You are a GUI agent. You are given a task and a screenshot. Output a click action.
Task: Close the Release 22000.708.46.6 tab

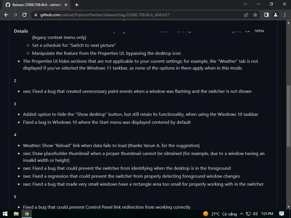[66, 5]
